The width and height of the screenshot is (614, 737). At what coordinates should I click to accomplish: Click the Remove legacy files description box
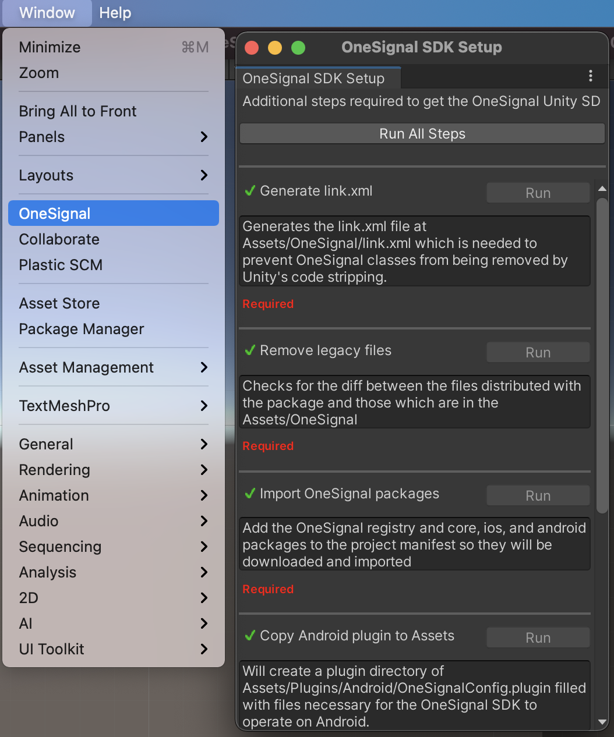[x=414, y=402]
